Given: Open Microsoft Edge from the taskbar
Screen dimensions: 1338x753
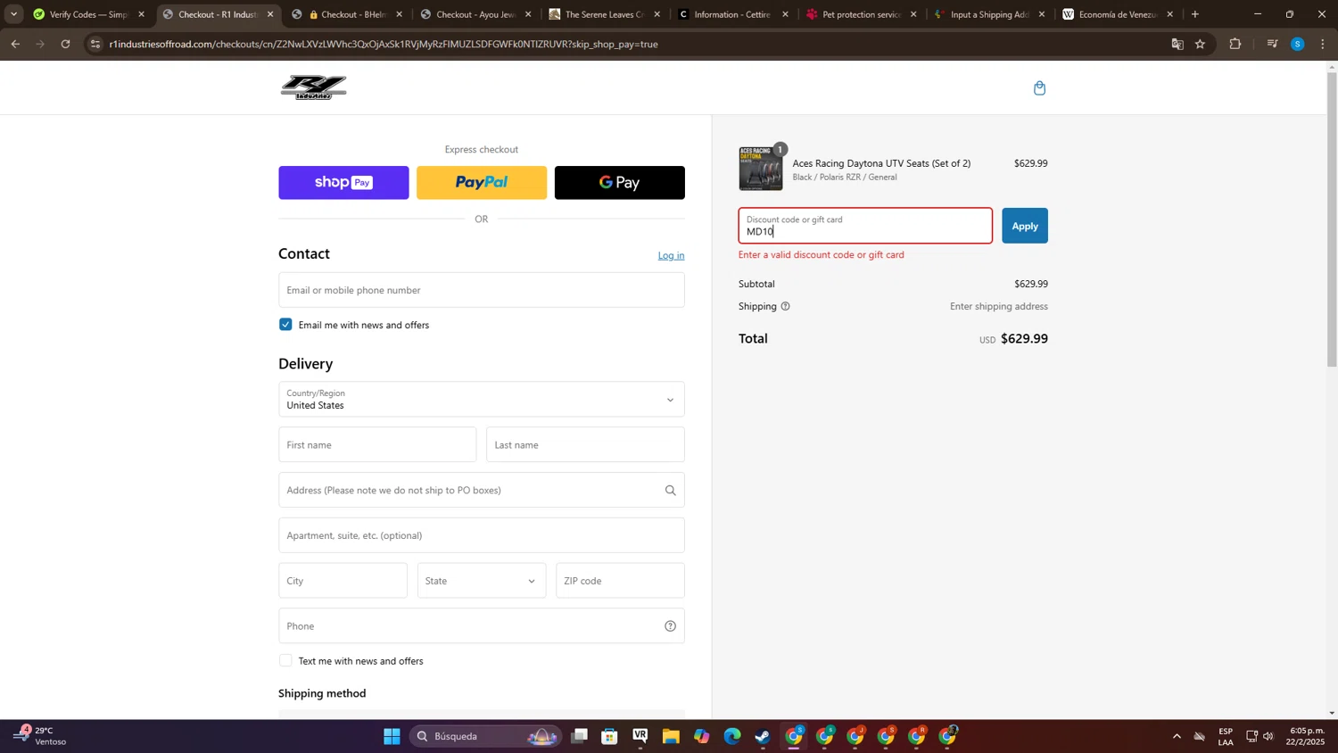Looking at the screenshot, I should (732, 736).
